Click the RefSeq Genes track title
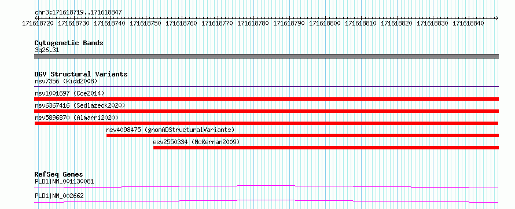This screenshot has height=209, width=515. coord(59,174)
